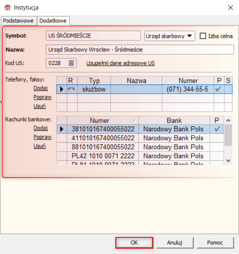Image resolution: width=239 pixels, height=254 pixels.
Task: Select account number 38101016740055022
Action: [x=103, y=129]
